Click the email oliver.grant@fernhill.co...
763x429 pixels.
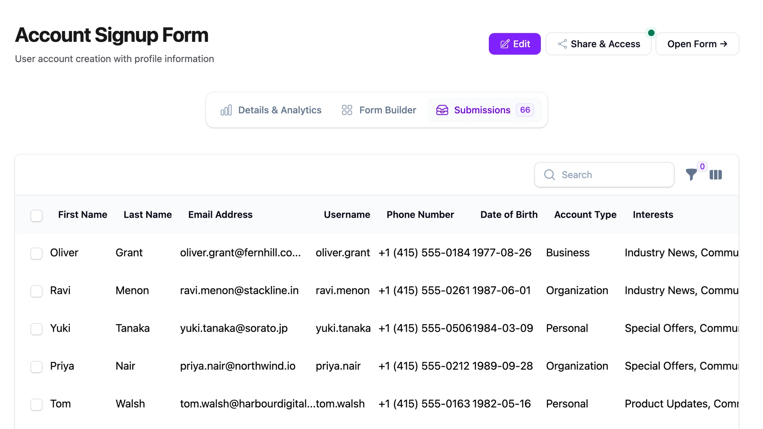point(240,253)
